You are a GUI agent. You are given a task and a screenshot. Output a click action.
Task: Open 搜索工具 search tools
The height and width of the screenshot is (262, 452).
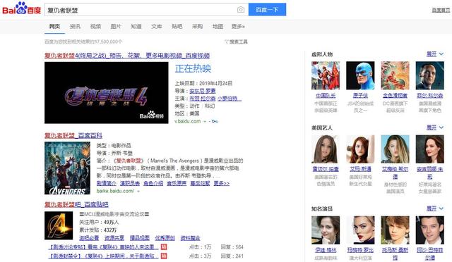point(239,42)
